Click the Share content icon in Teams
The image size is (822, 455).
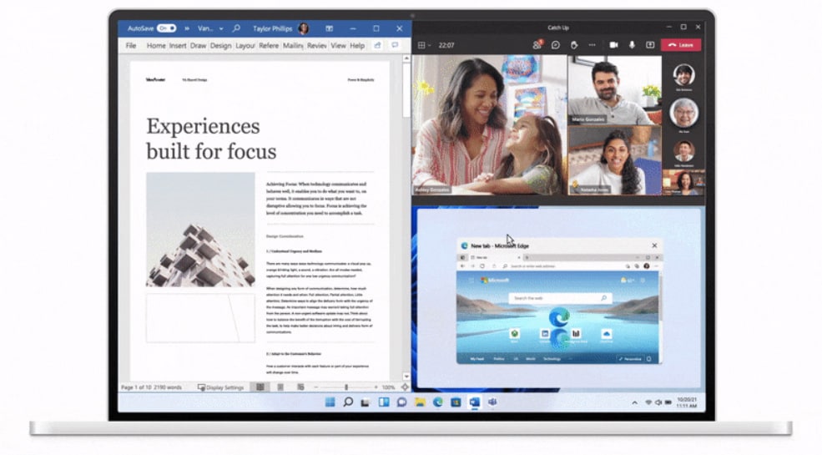coord(650,44)
